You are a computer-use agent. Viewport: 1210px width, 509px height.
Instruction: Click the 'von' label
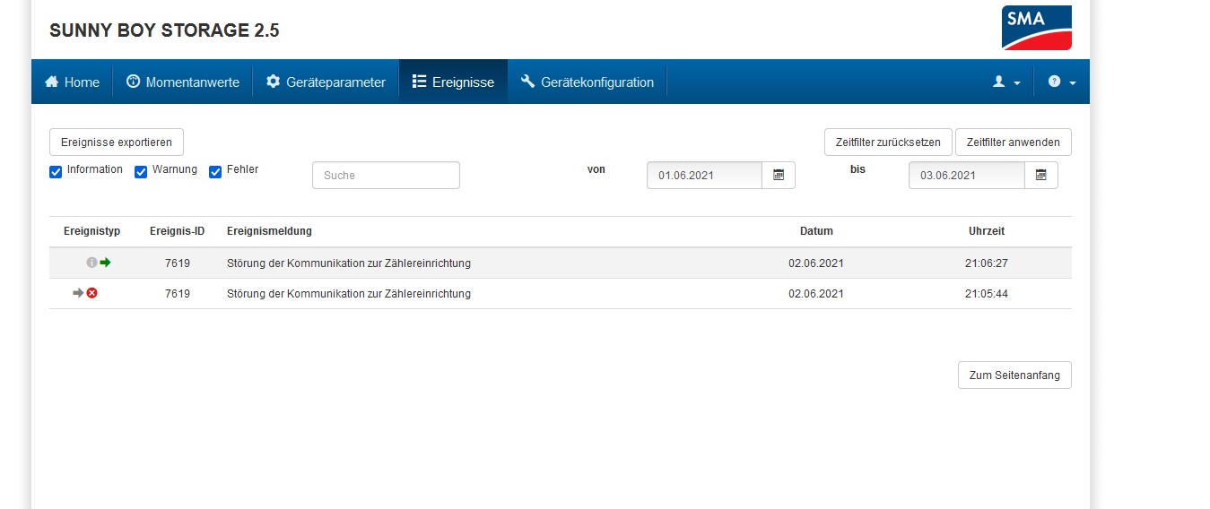point(596,169)
